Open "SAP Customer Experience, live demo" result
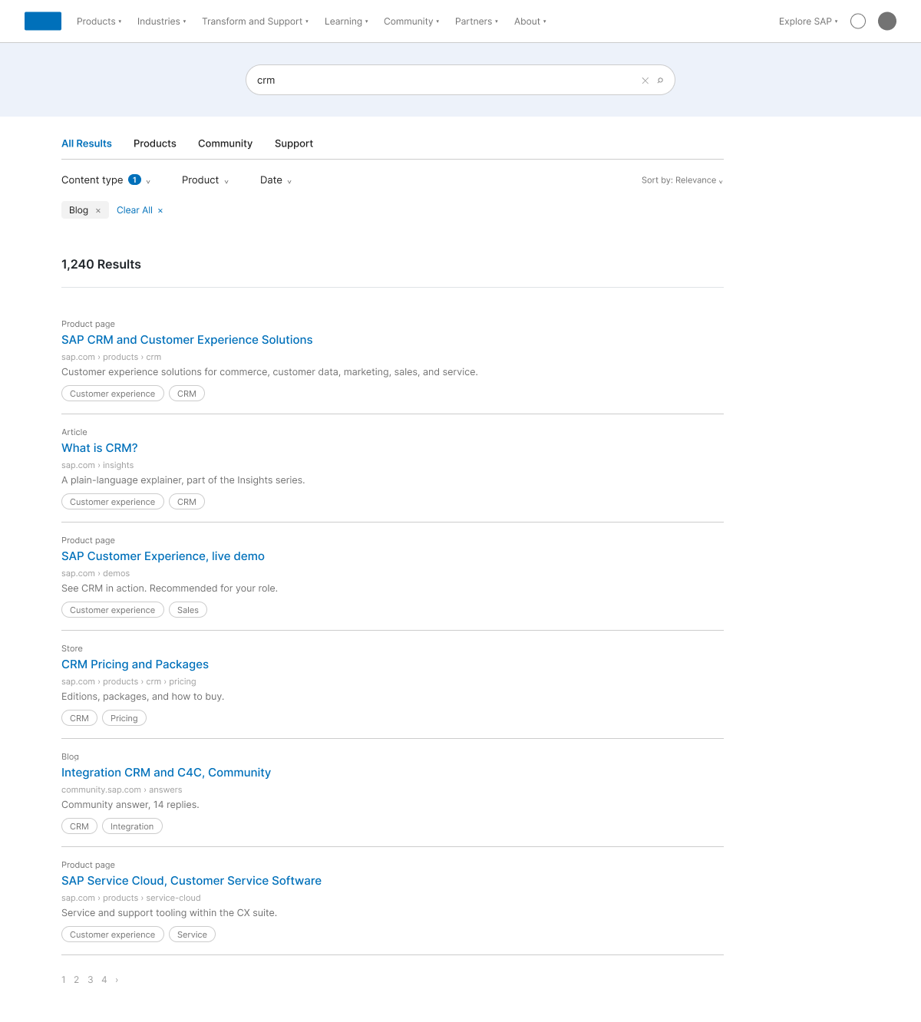 163,556
